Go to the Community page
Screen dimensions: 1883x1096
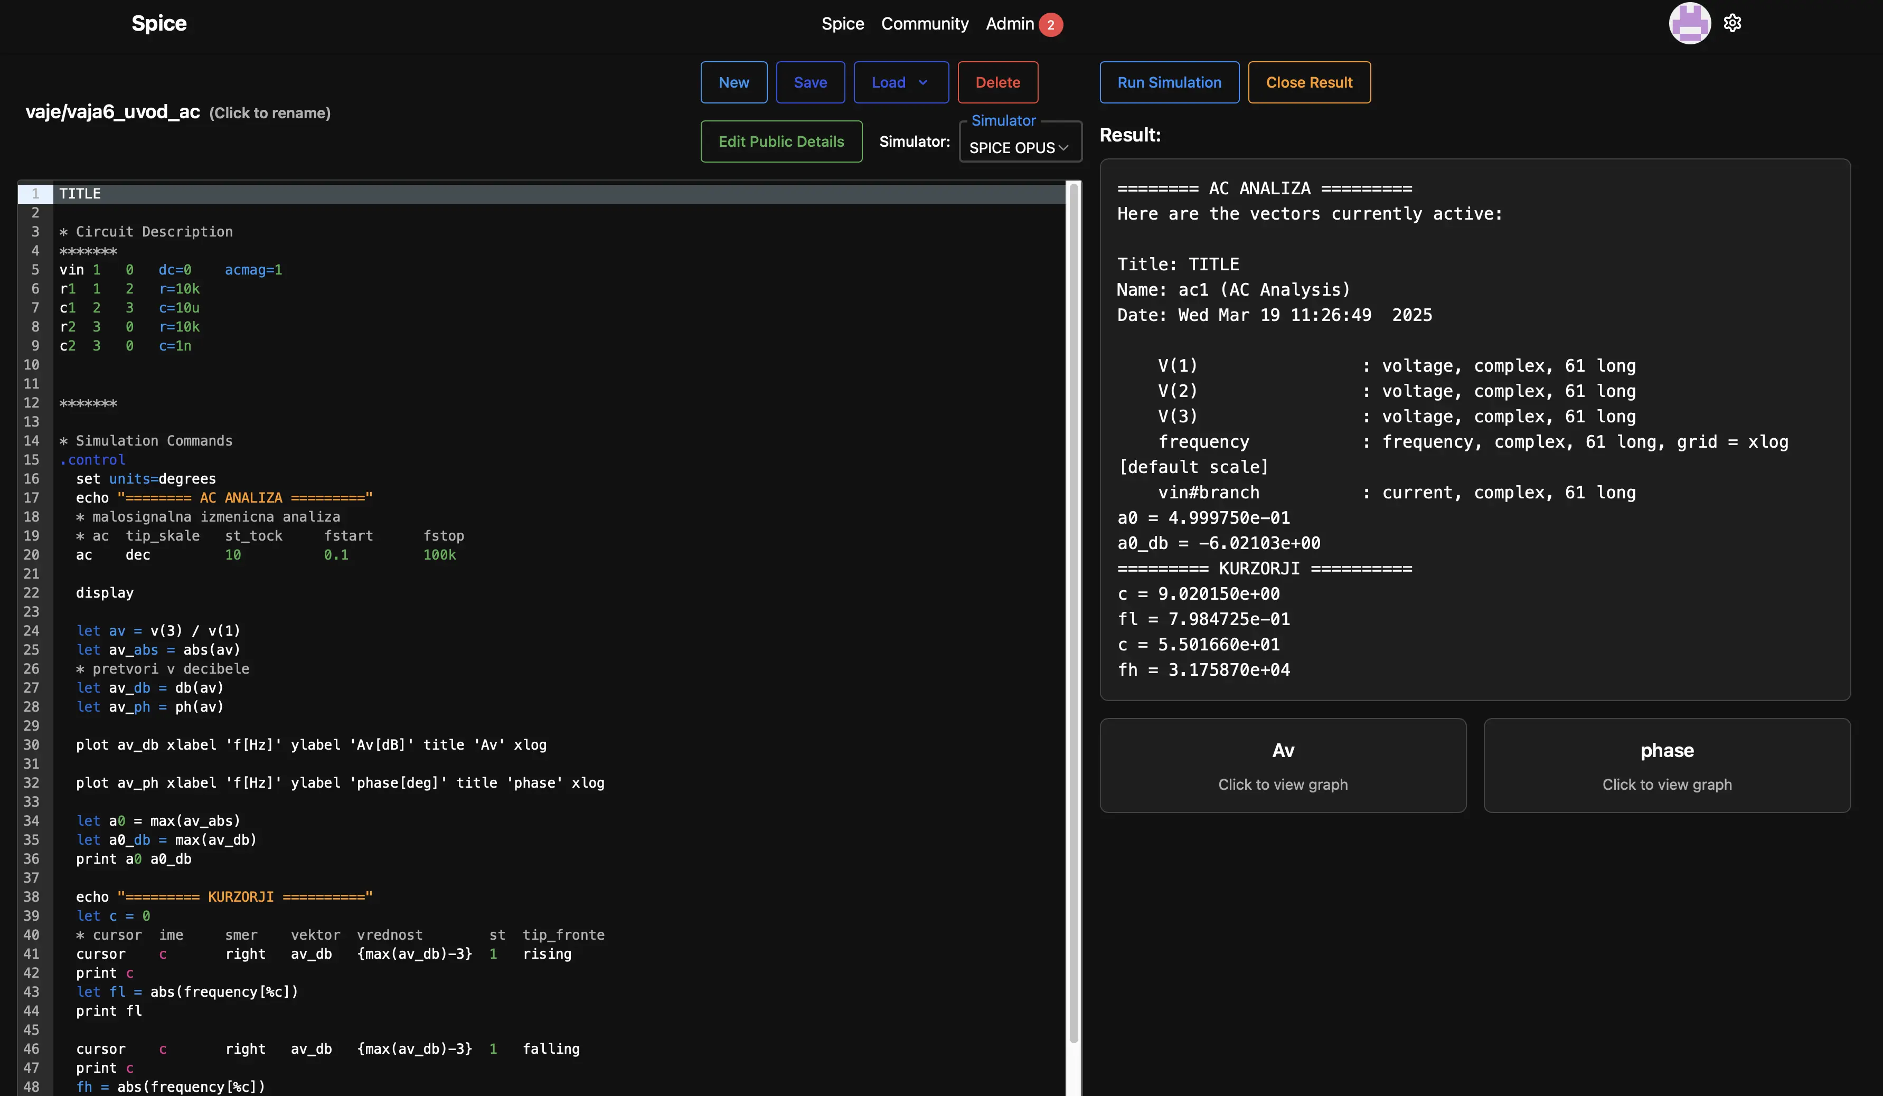pos(924,24)
